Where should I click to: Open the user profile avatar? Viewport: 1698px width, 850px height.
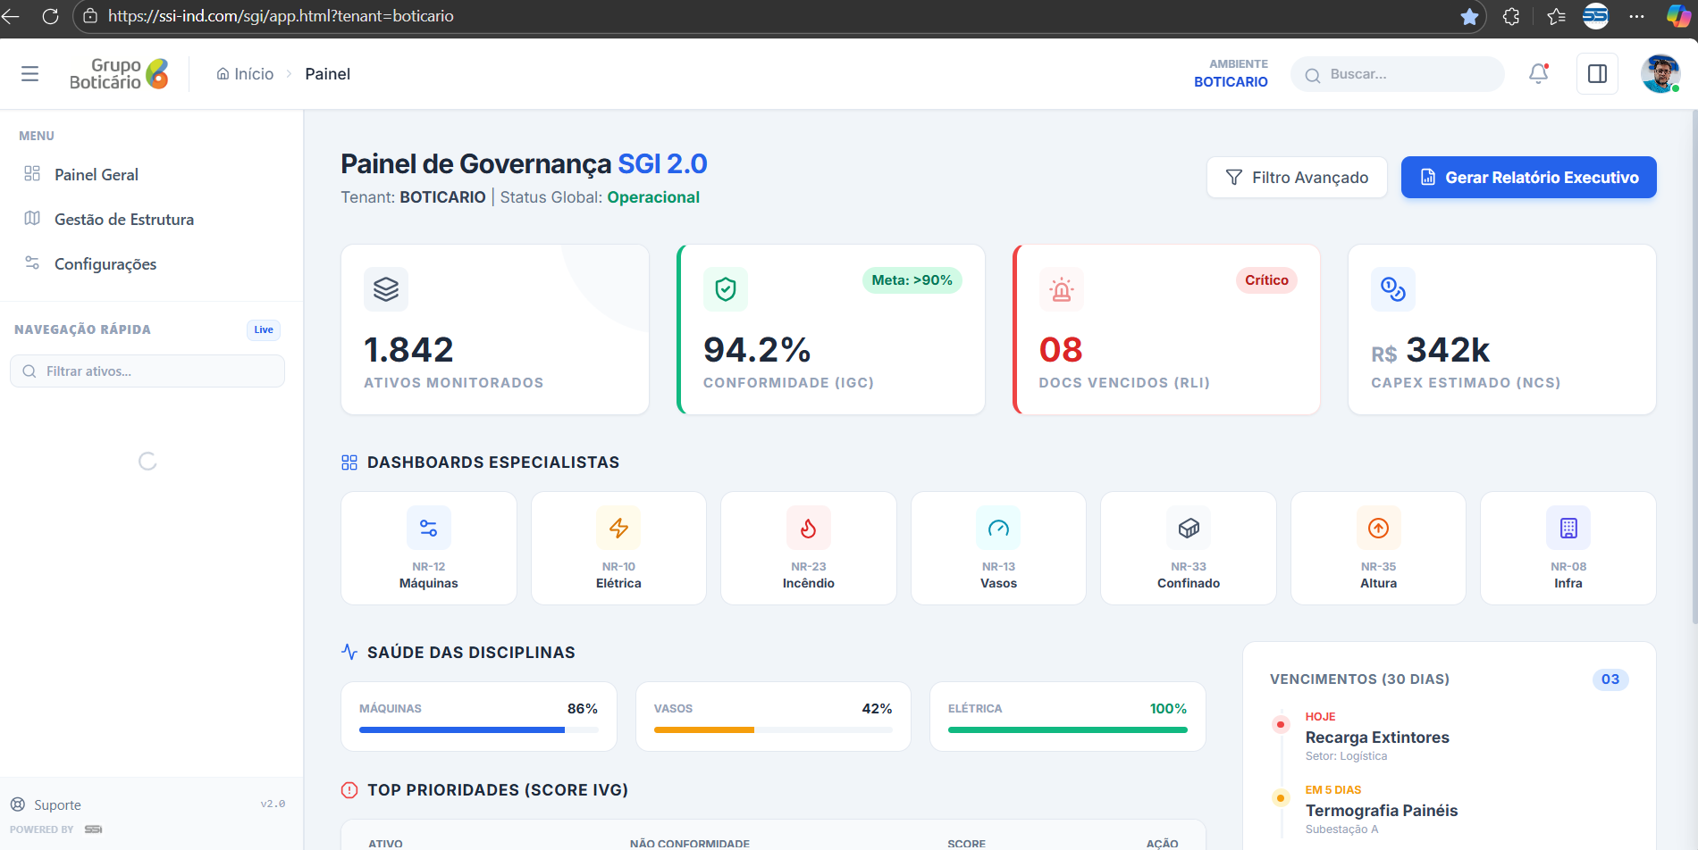pyautogui.click(x=1660, y=74)
